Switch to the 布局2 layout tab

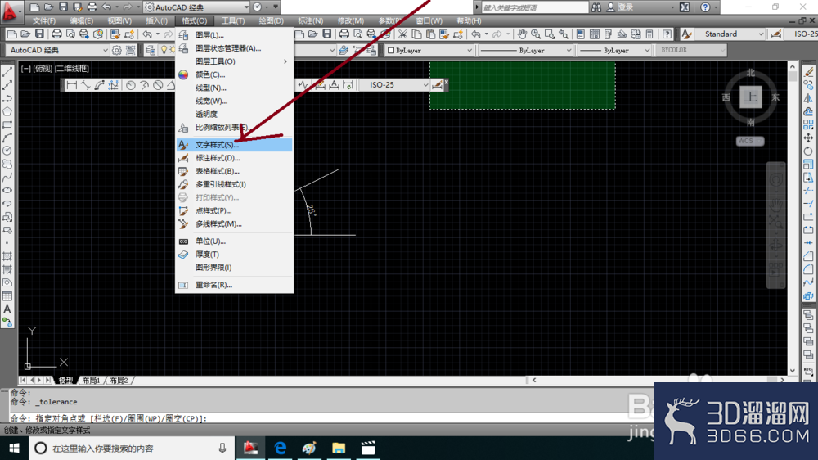click(119, 380)
